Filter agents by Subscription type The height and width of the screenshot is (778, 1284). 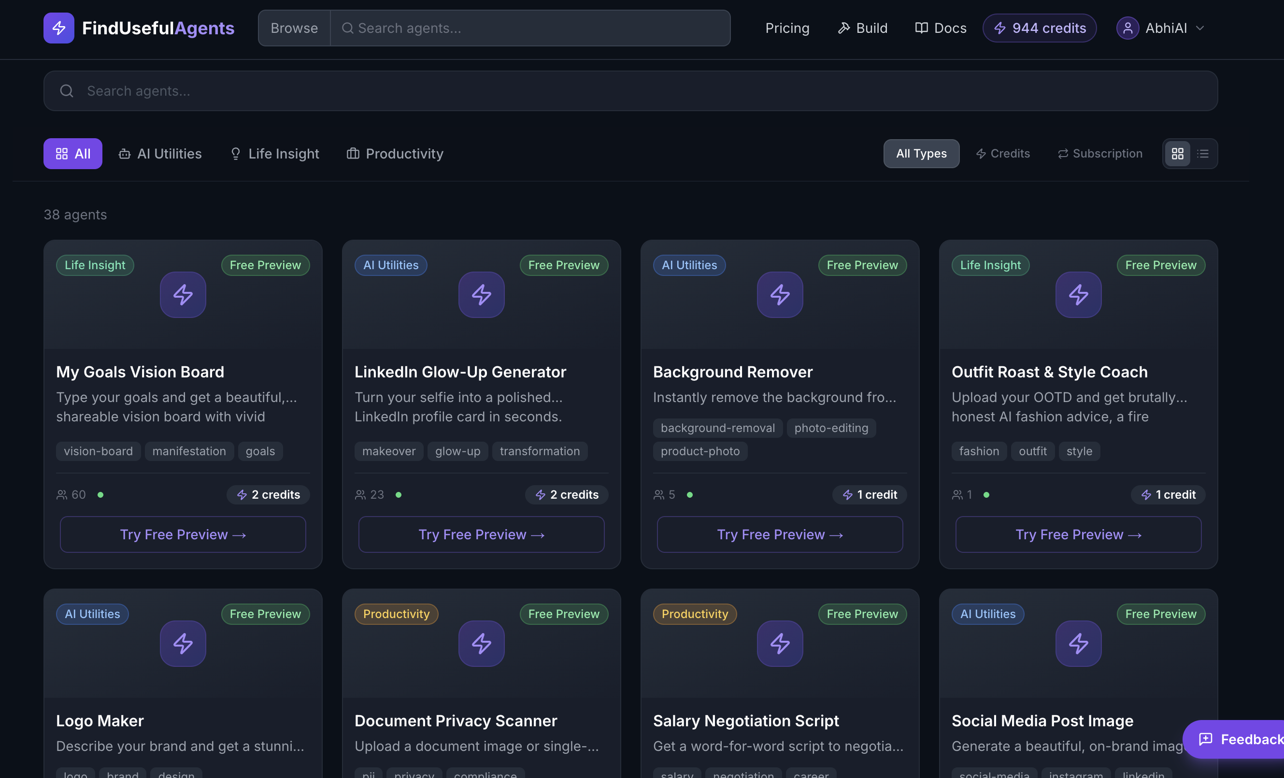1099,154
